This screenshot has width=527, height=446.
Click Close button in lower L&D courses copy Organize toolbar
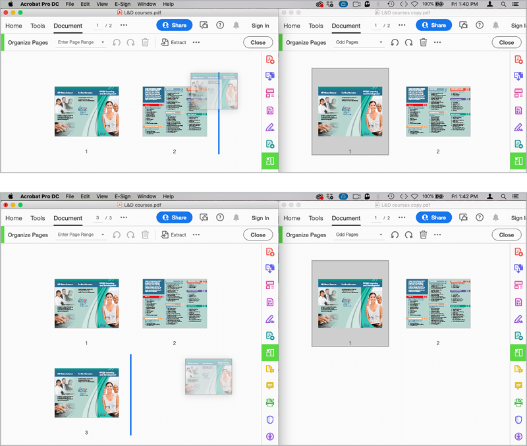(506, 235)
